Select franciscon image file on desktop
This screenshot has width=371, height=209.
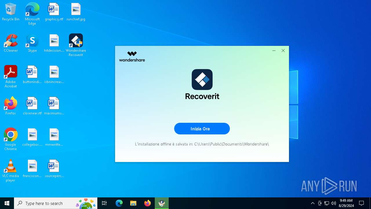pyautogui.click(x=32, y=169)
